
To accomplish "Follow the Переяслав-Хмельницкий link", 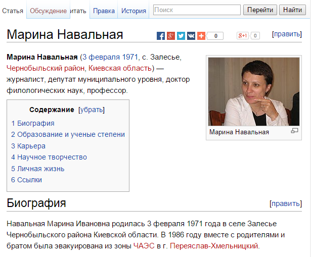I will tap(214, 246).
